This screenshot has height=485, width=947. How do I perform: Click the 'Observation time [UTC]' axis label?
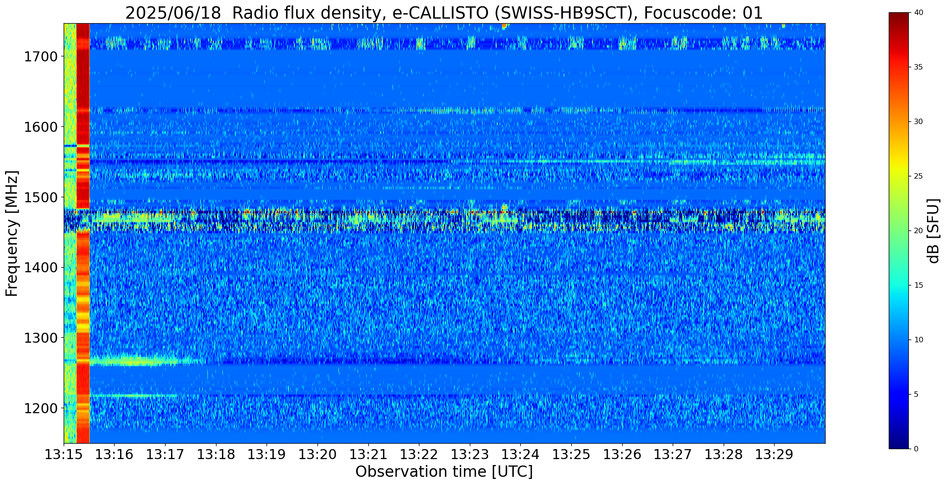point(444,472)
